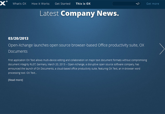Open the OX Documents launch headline

click(76, 48)
